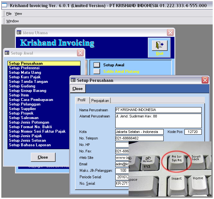Click the Quit label in Menu Utama
Screen dimensions: 214x199
[x=159, y=53]
